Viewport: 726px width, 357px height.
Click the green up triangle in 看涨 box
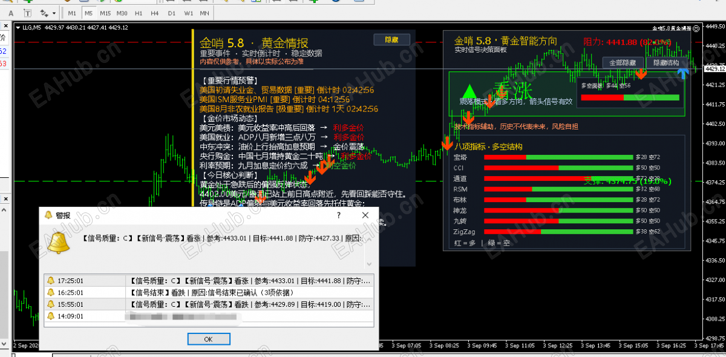coord(469,92)
